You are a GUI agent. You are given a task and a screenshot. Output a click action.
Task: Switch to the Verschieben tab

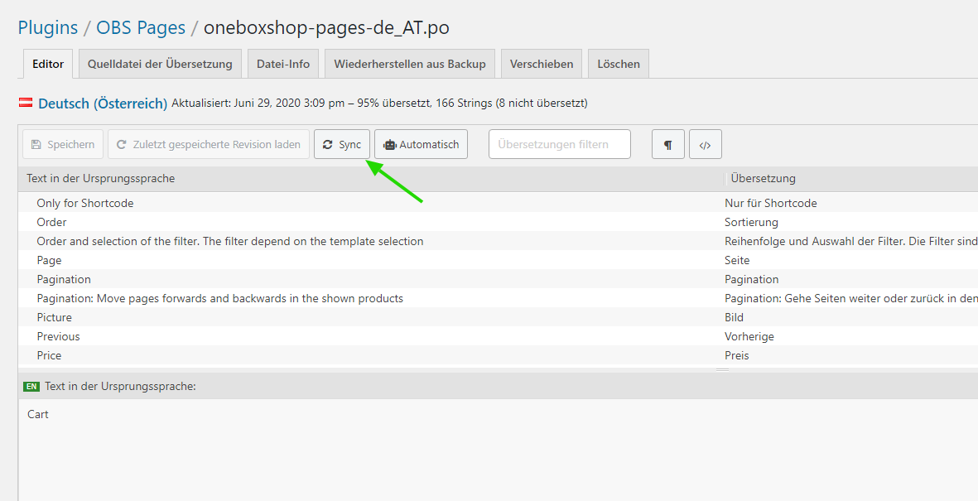(x=542, y=64)
